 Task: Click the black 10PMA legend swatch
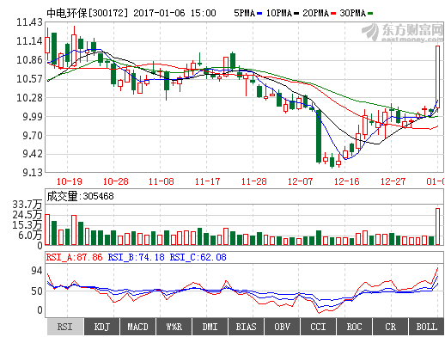pos(296,14)
